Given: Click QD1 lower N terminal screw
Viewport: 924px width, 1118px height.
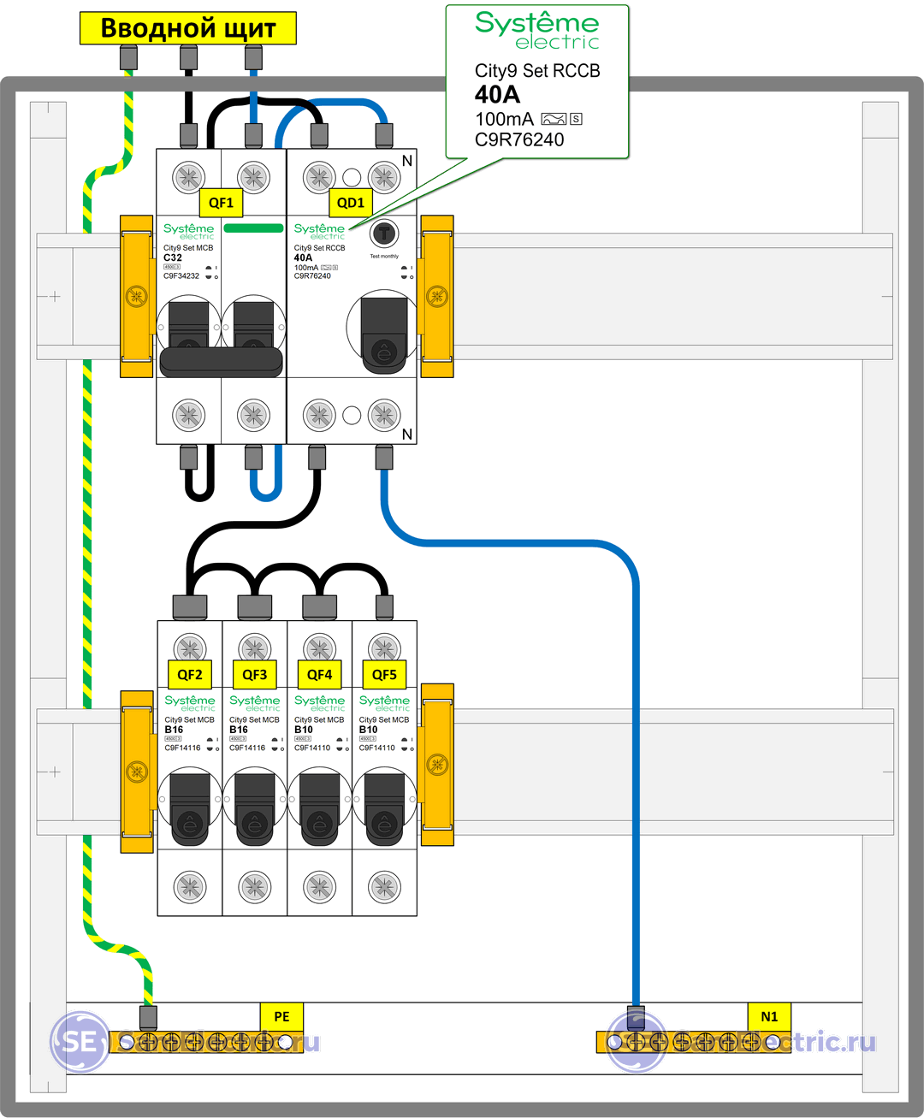Looking at the screenshot, I should click(x=384, y=416).
